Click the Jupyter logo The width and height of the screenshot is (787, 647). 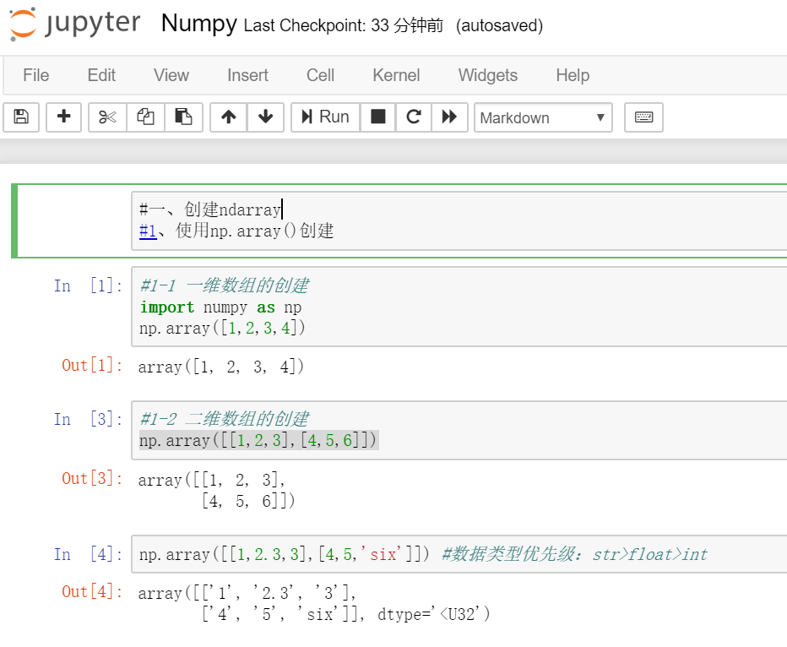pyautogui.click(x=75, y=24)
